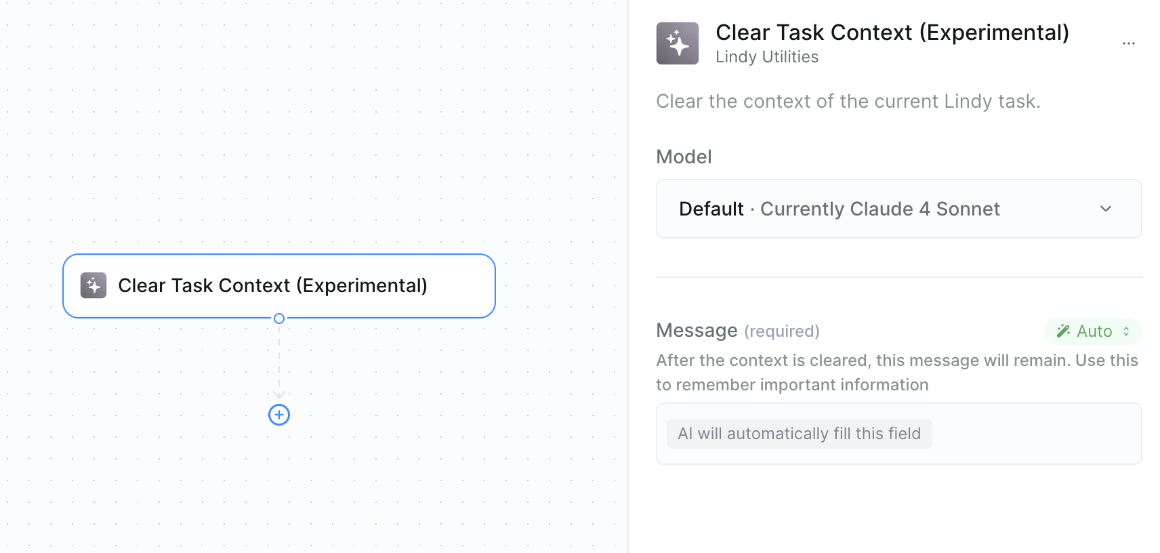Click the Message (required) label
The width and height of the screenshot is (1160, 553).
pyautogui.click(x=737, y=331)
